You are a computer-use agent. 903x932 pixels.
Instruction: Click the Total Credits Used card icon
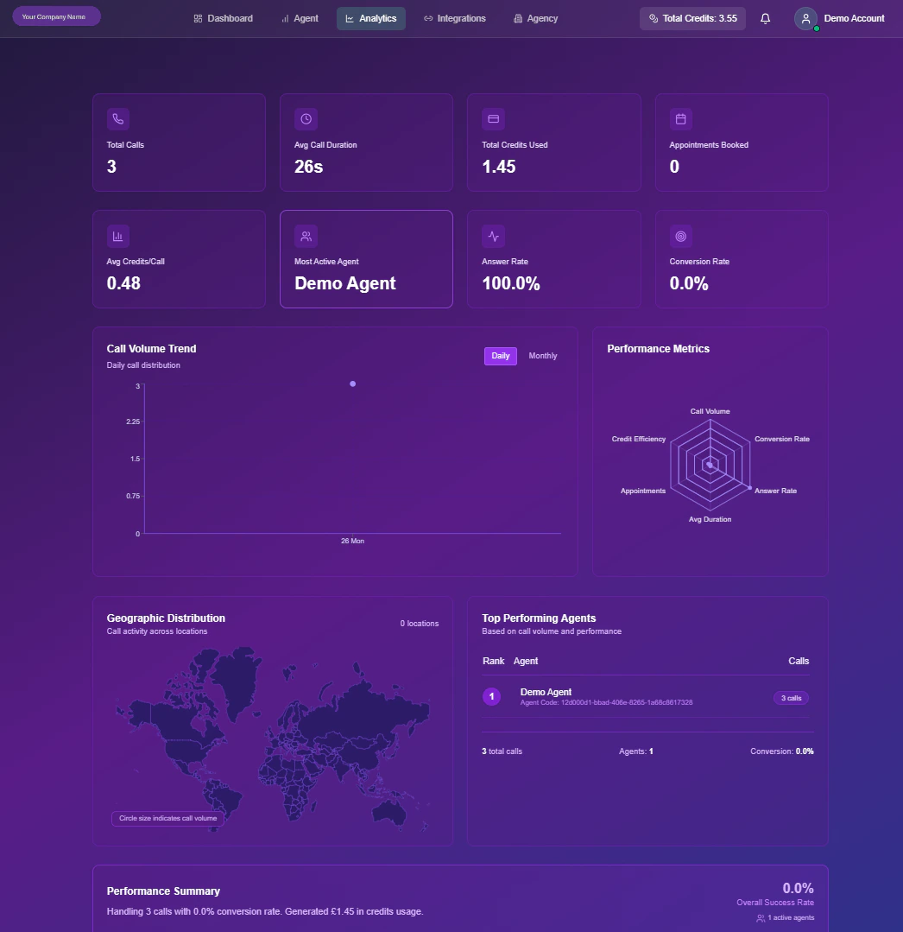493,119
